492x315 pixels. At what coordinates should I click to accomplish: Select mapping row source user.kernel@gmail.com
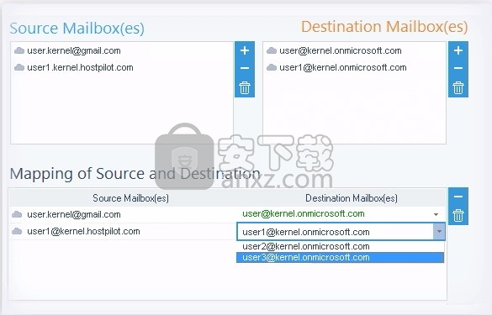pyautogui.click(x=74, y=214)
